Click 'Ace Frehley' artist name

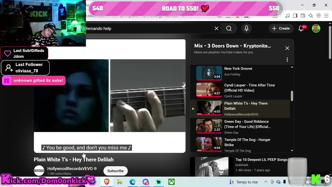pos(232,74)
